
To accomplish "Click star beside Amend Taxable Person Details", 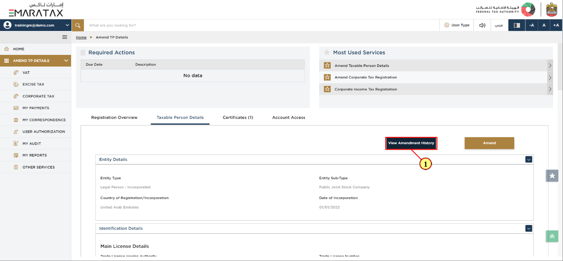I will click(327, 66).
